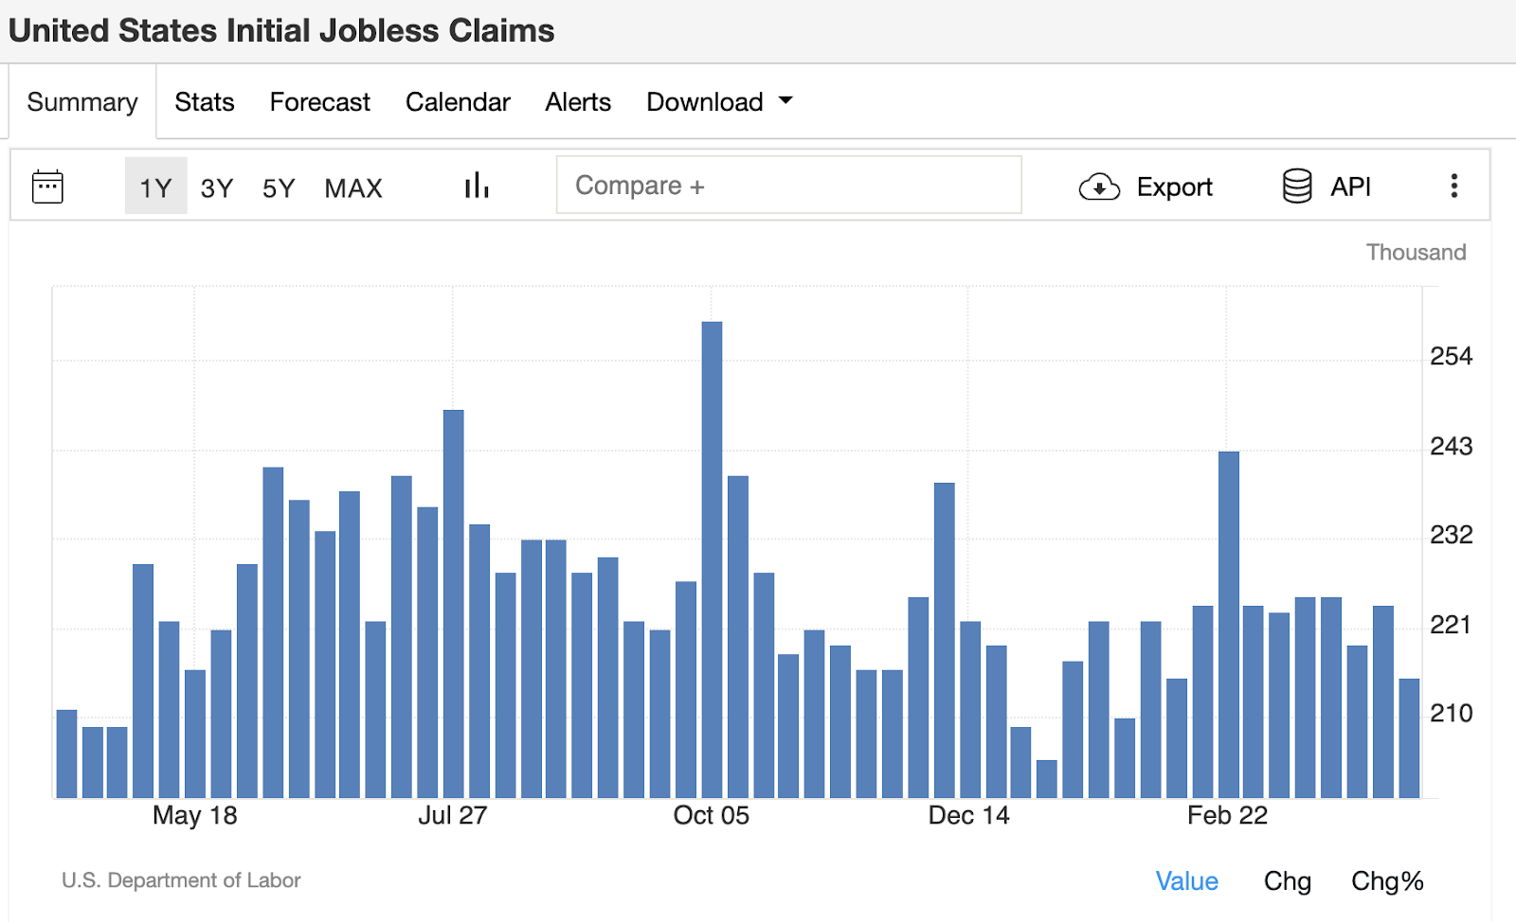1516x922 pixels.
Task: Open the three-dot more options menu
Action: (x=1453, y=186)
